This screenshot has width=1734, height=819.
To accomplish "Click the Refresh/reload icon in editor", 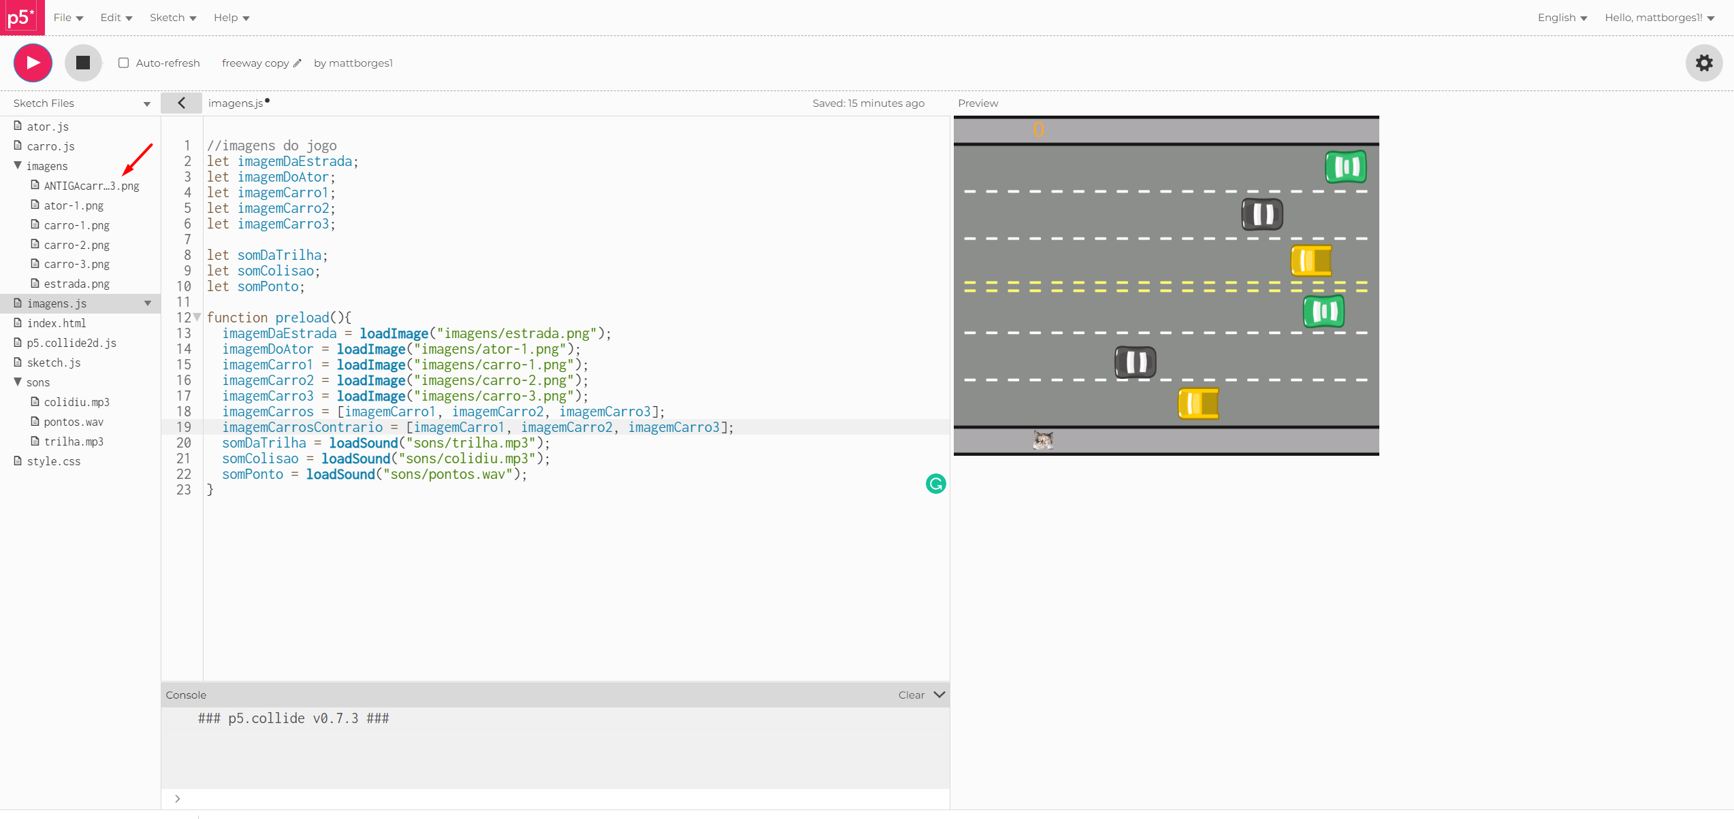I will (x=935, y=483).
